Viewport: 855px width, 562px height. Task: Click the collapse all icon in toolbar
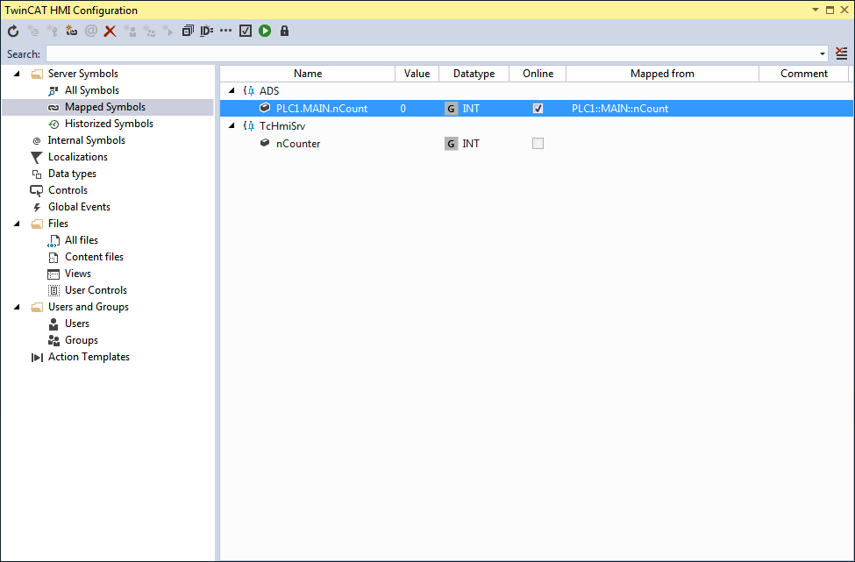click(188, 31)
